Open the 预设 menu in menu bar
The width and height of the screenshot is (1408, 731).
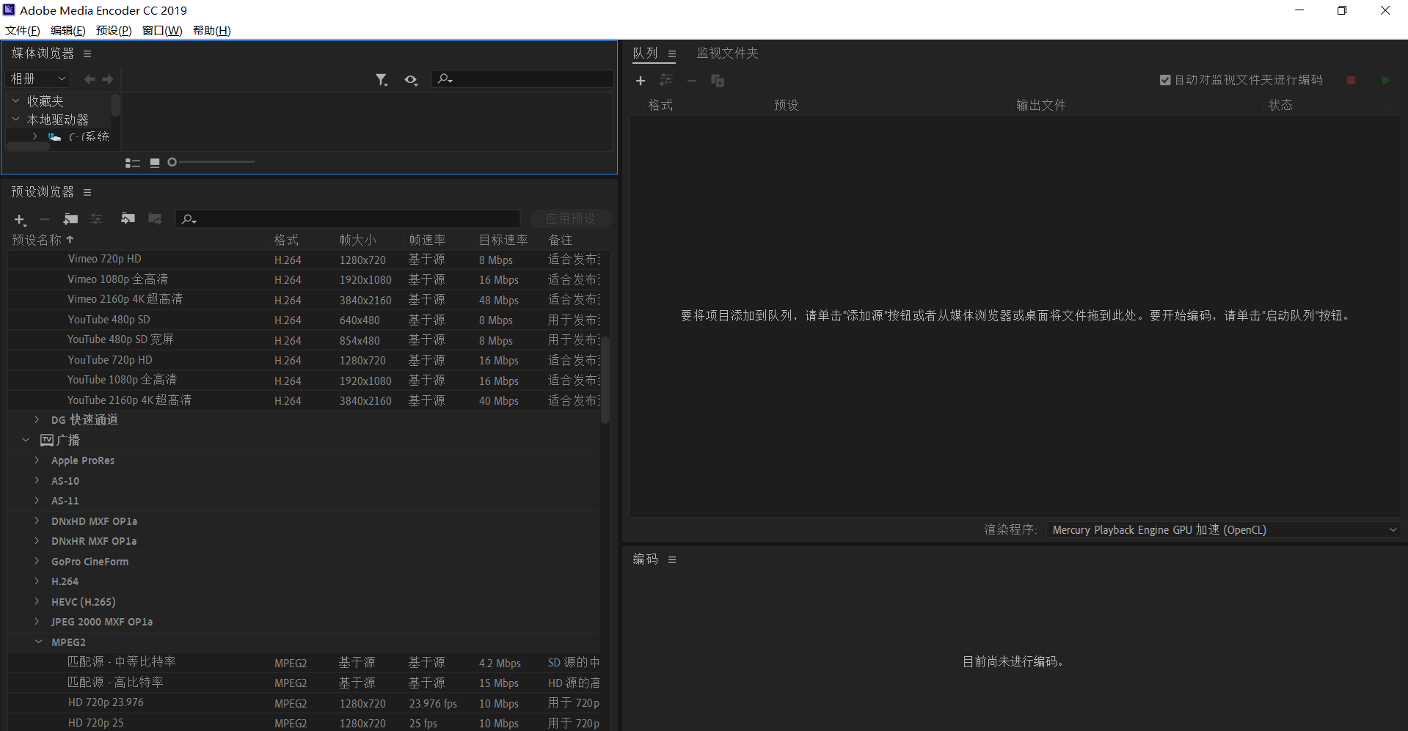[112, 30]
